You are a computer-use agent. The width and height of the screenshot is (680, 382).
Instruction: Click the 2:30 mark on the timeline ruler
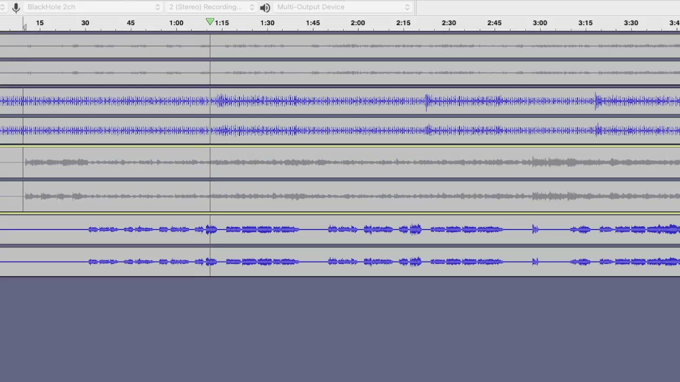tap(449, 23)
